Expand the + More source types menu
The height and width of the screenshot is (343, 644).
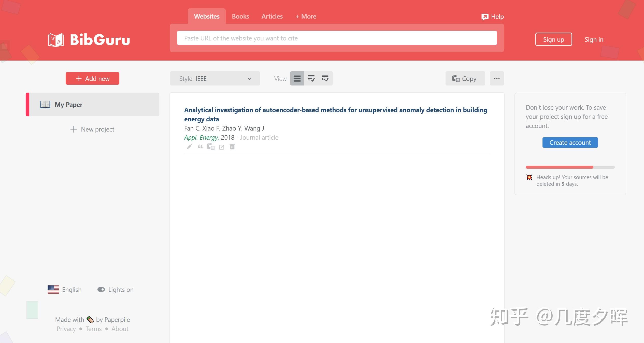306,17
